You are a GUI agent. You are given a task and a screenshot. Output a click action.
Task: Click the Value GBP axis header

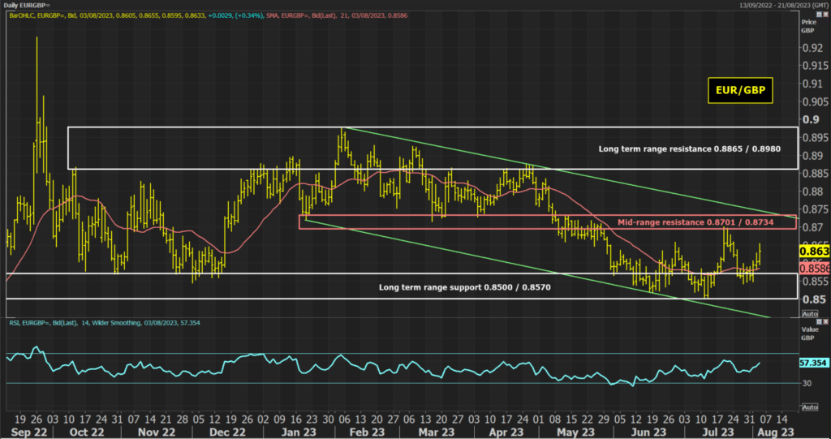pyautogui.click(x=809, y=333)
